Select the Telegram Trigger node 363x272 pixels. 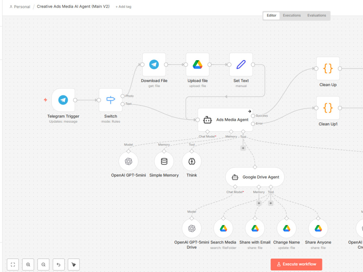63,100
